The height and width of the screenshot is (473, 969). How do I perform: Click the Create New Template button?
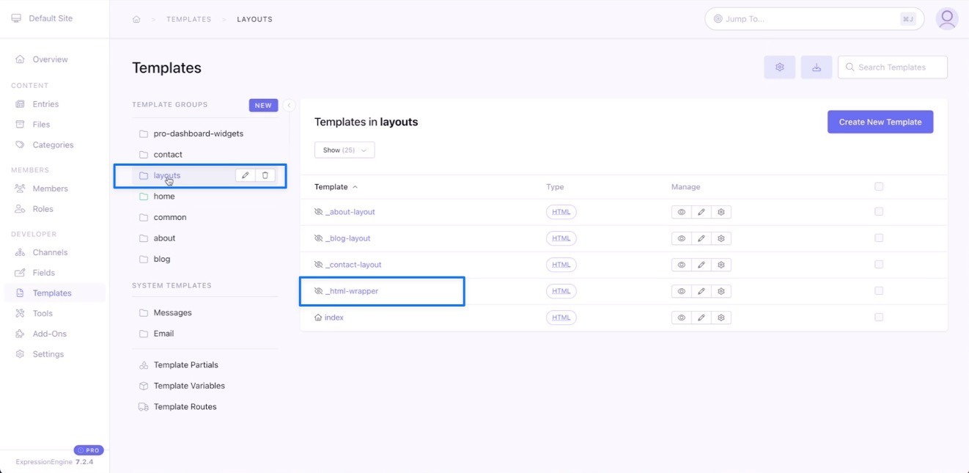(880, 121)
